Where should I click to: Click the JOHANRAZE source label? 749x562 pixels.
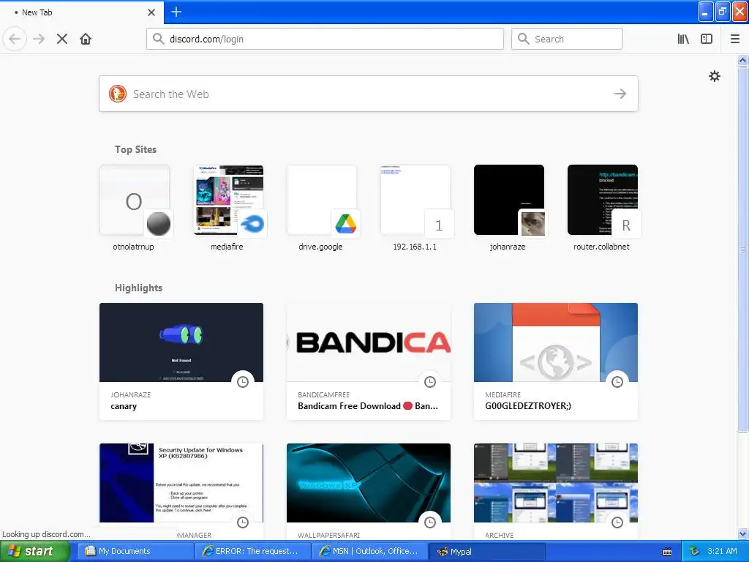coord(130,394)
